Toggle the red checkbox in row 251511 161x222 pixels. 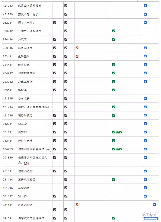(x=77, y=204)
